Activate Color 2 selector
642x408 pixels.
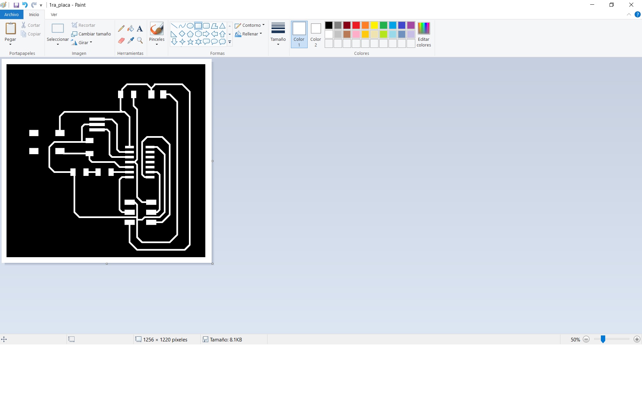click(316, 34)
